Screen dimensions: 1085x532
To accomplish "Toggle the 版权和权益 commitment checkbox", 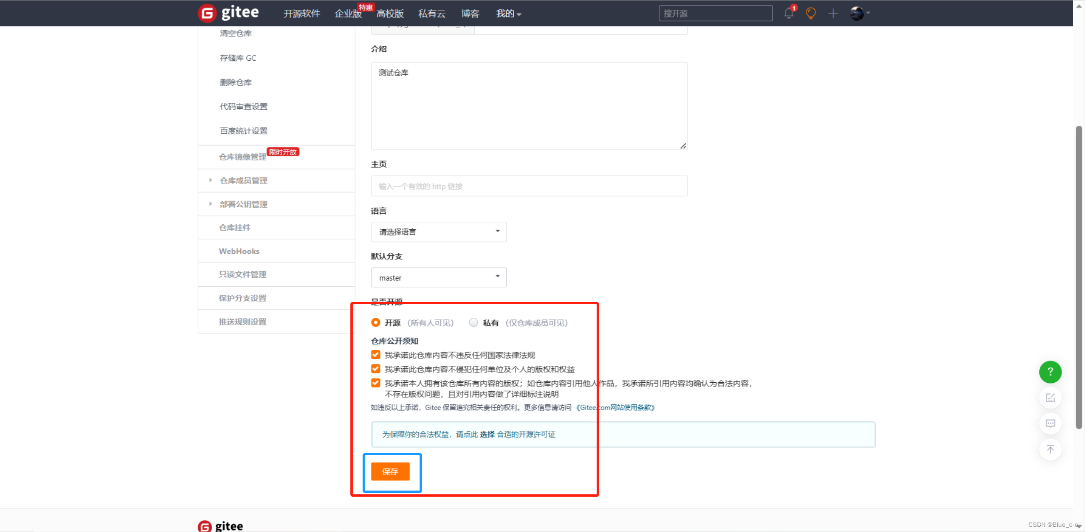I will (375, 369).
